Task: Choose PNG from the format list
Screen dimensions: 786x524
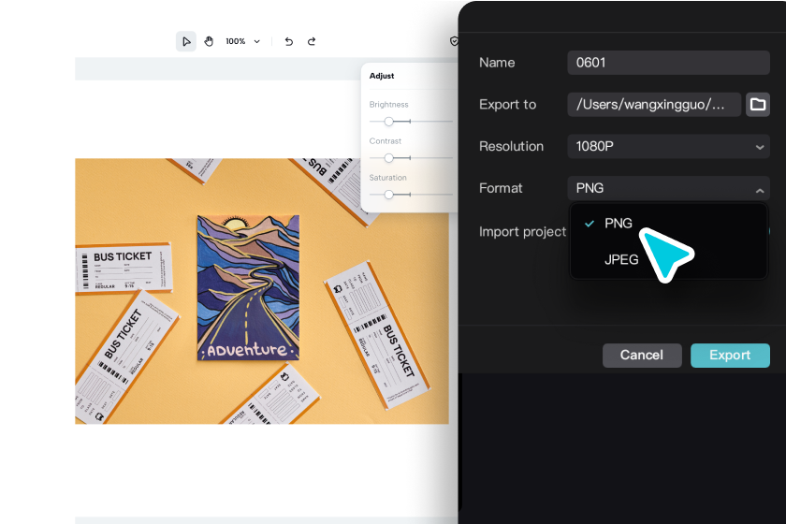Action: tap(668, 223)
